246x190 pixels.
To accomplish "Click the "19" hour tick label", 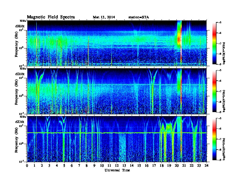I will click(169, 166).
